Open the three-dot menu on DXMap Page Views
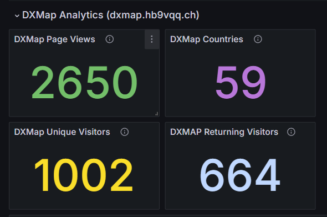Screen dimensions: 327x217 tap(152, 39)
